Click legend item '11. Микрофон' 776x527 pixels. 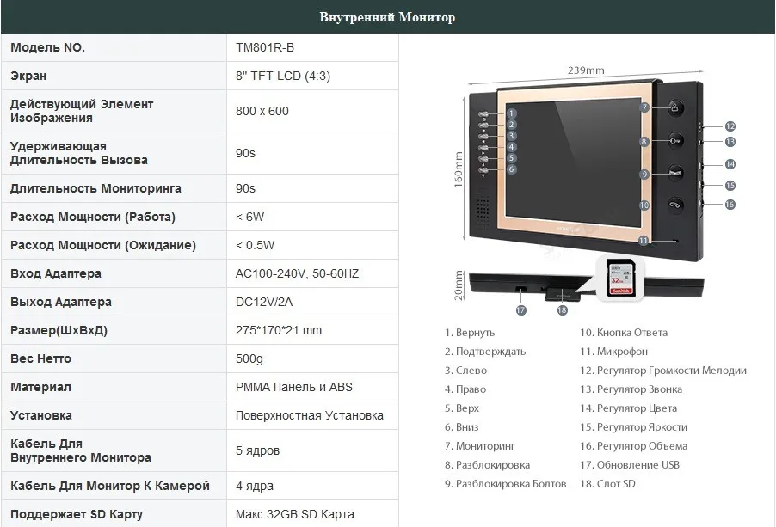[x=613, y=352]
